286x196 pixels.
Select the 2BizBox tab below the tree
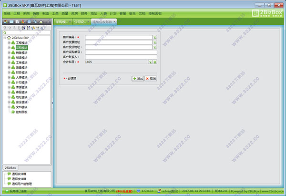coord(10,168)
